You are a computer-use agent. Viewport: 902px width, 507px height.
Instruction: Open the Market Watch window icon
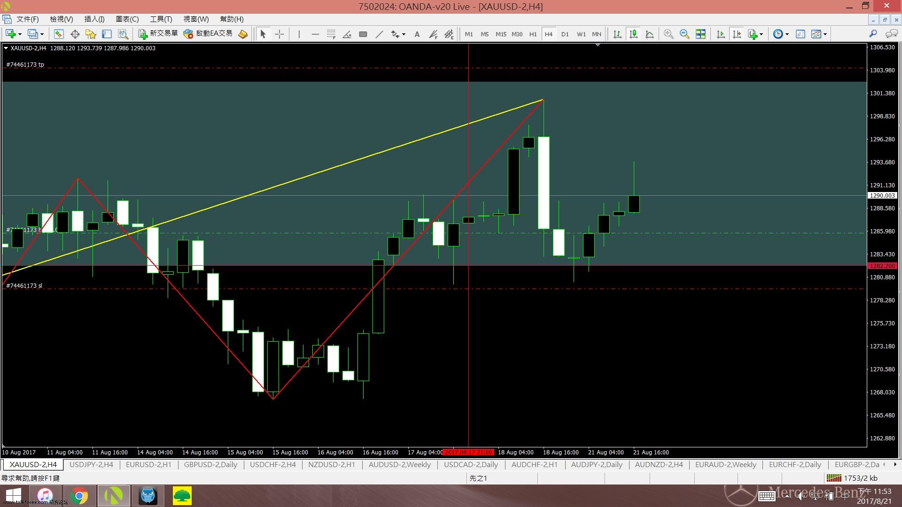(x=59, y=34)
